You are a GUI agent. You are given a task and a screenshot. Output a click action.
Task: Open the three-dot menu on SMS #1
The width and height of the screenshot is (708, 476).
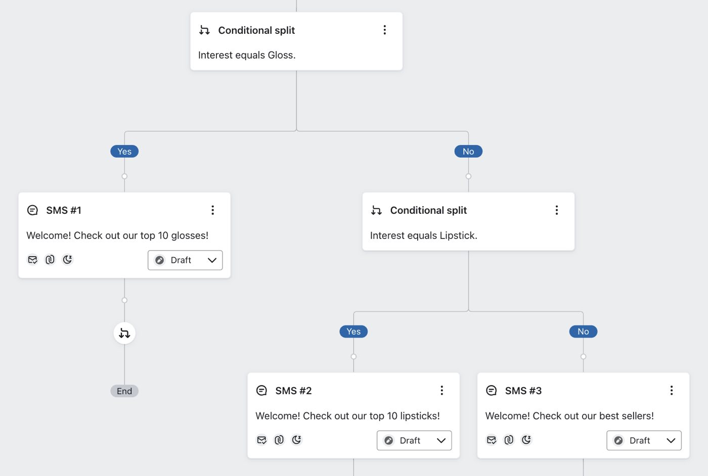[x=213, y=210]
